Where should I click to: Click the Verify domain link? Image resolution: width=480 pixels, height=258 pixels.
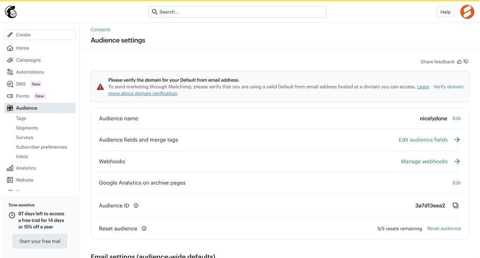click(x=448, y=86)
